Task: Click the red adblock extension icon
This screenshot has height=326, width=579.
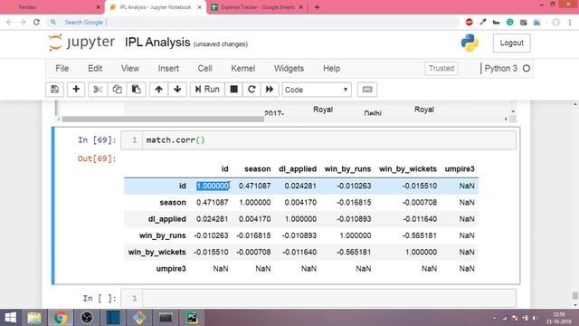Action: pos(469,22)
